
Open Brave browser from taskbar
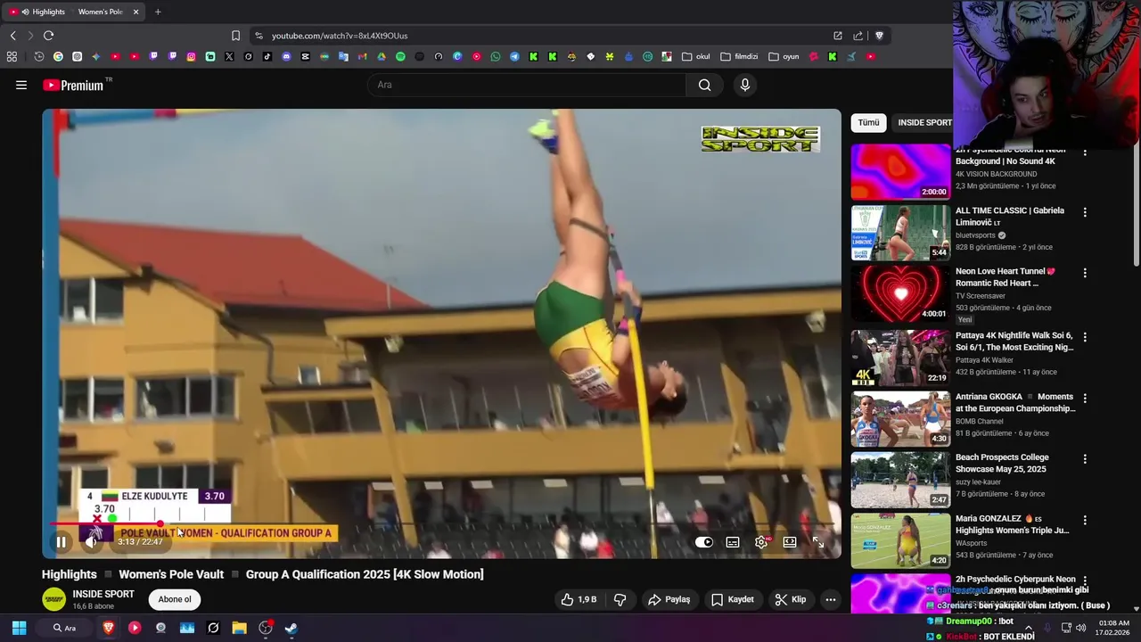coord(109,628)
